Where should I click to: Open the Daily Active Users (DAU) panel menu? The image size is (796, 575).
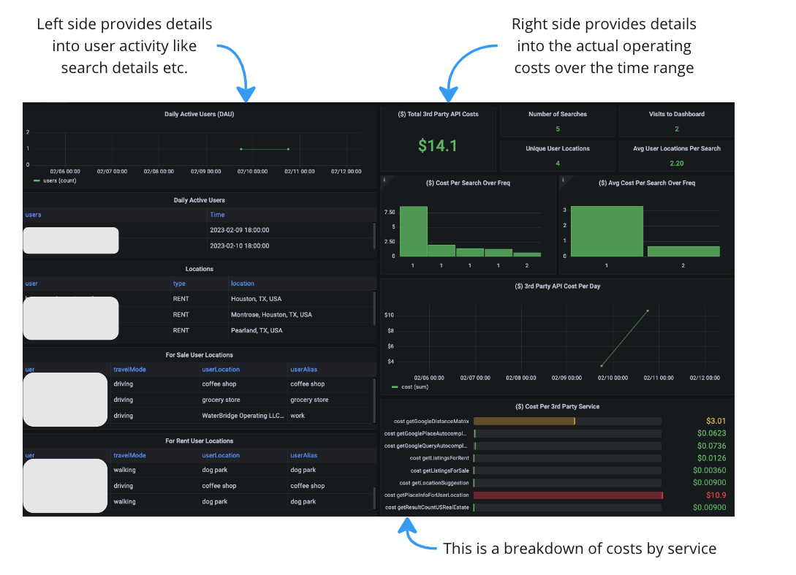point(199,114)
